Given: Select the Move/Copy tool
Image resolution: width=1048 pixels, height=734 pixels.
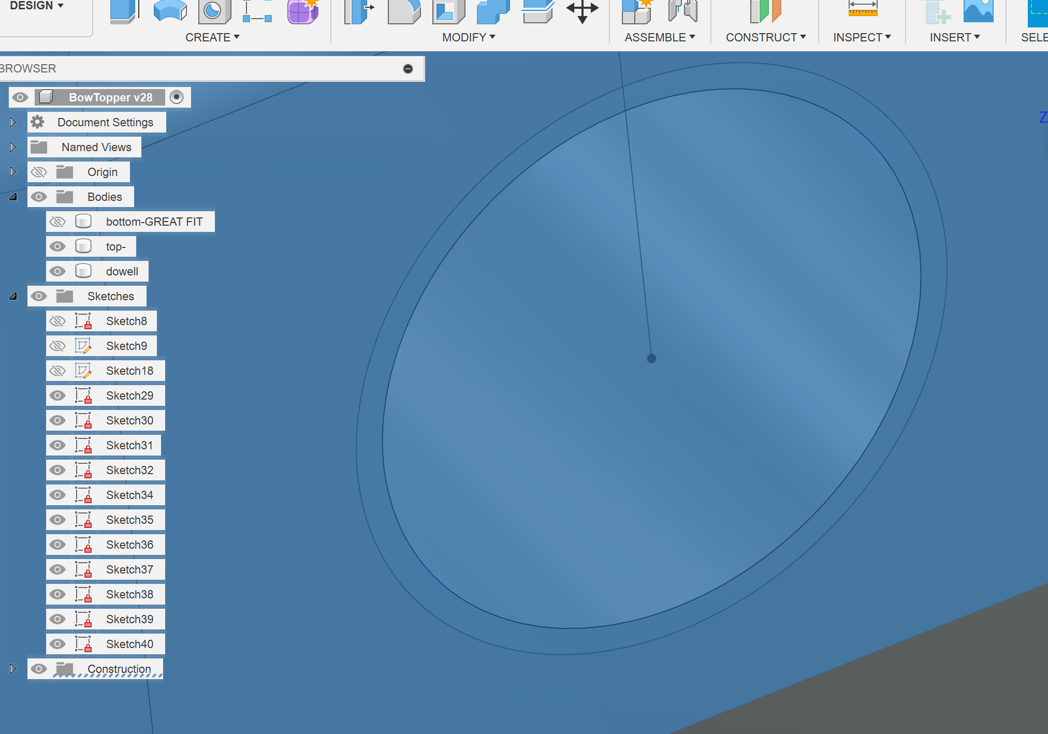Looking at the screenshot, I should (583, 10).
